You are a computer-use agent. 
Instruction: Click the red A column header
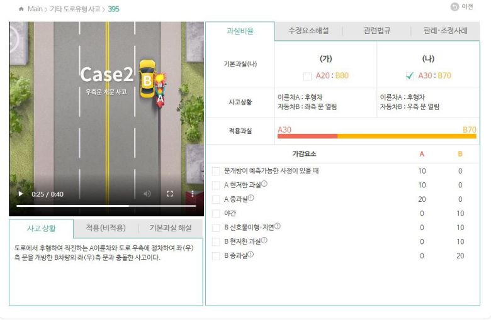[x=422, y=154]
